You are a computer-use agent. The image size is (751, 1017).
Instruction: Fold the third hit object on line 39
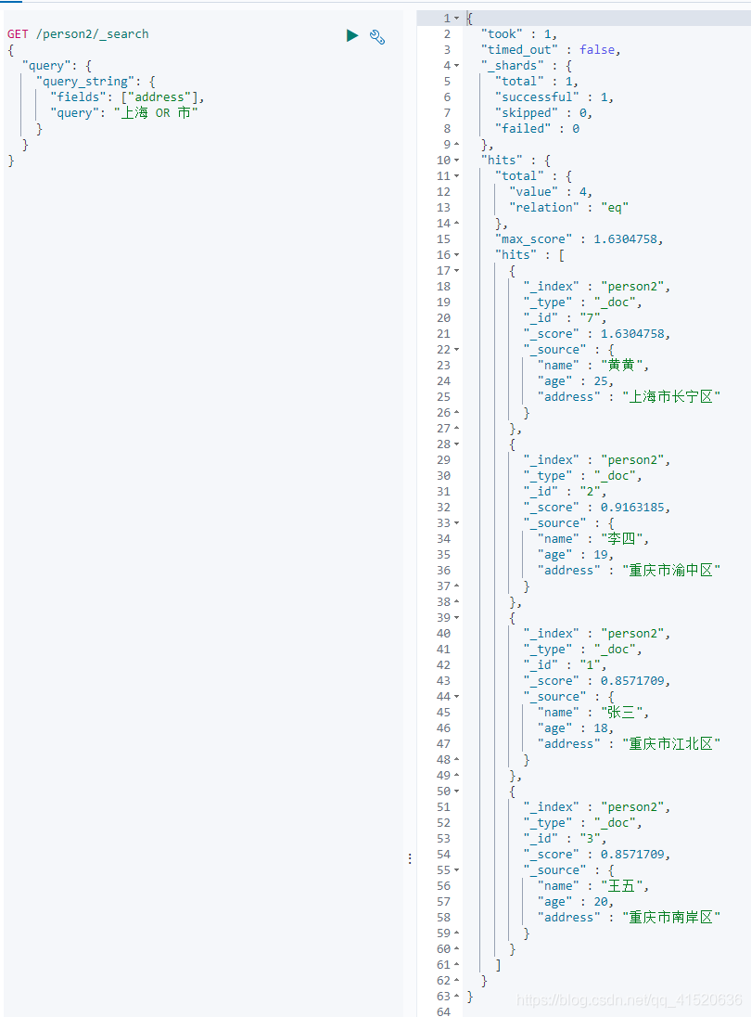coord(457,617)
